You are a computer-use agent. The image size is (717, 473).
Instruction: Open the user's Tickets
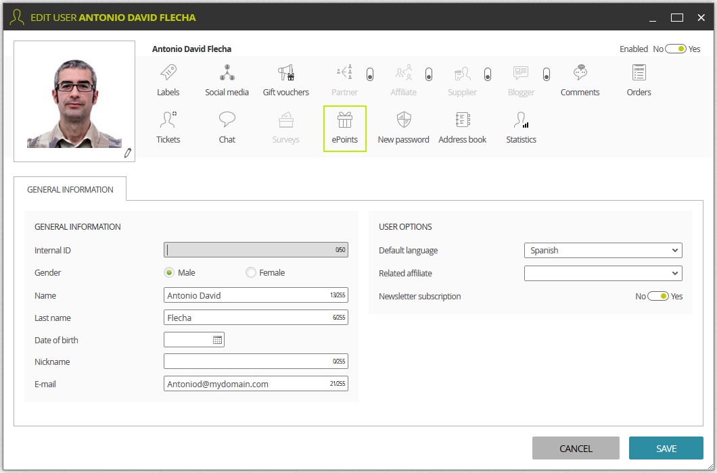click(x=168, y=128)
